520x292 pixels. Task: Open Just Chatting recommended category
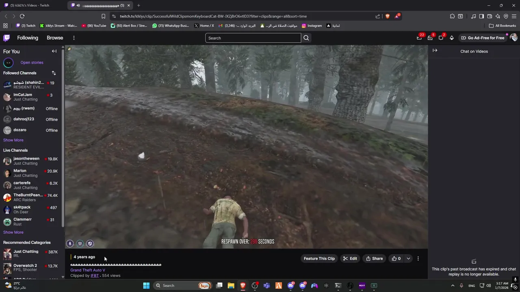(31, 253)
